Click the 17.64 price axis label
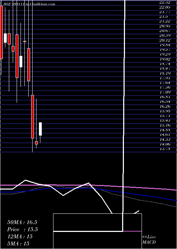 click(165, 83)
